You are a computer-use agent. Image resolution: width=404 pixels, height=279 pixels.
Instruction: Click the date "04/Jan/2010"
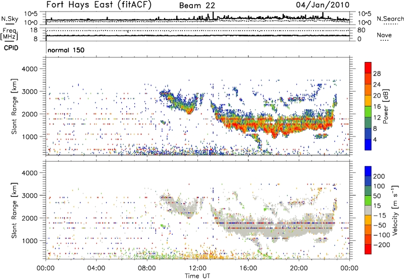323,5
